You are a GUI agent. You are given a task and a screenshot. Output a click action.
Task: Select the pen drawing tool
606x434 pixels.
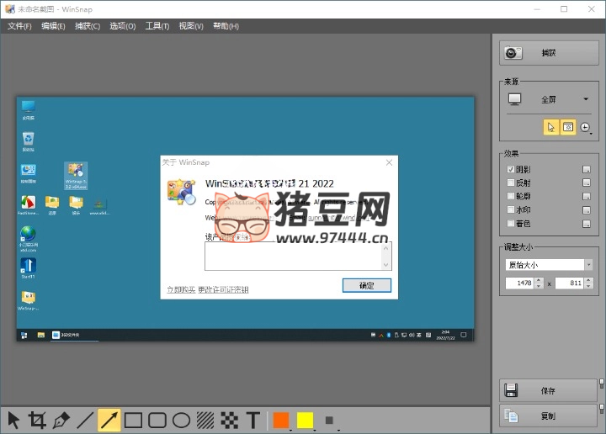coord(61,420)
